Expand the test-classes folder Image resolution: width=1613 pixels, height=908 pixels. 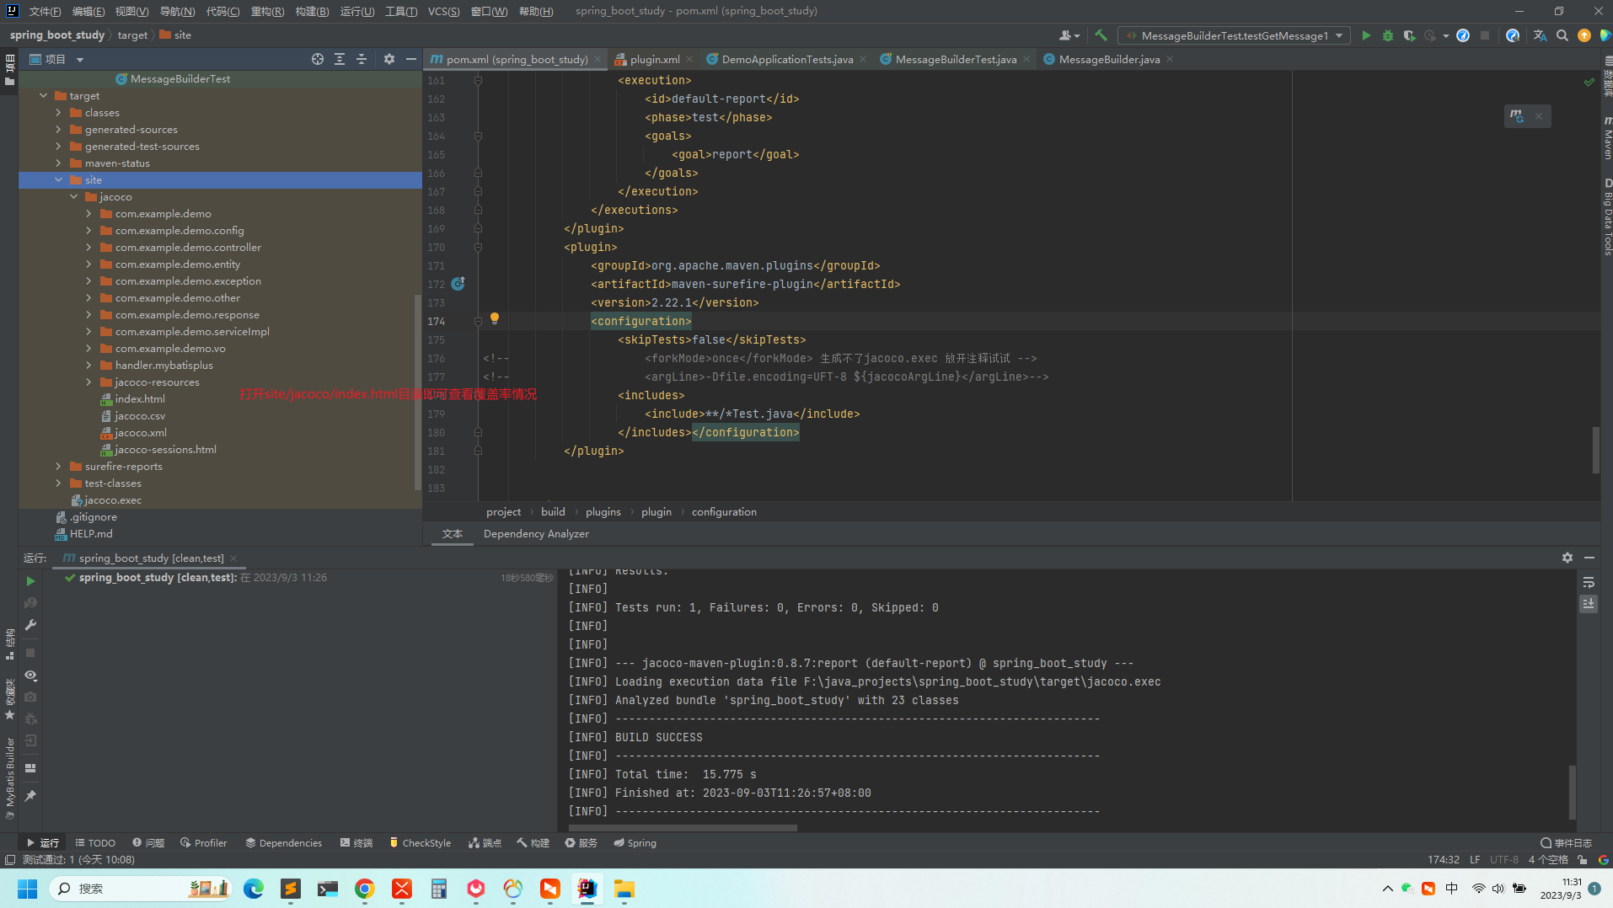coord(58,483)
